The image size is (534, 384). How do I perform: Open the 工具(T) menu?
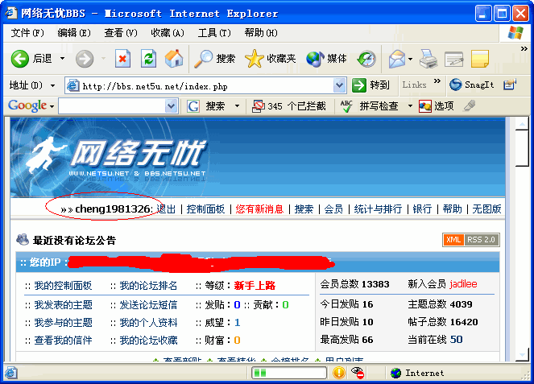[x=214, y=33]
